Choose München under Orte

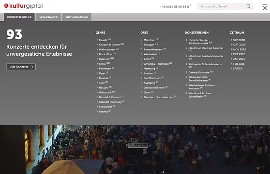[x=150, y=40]
